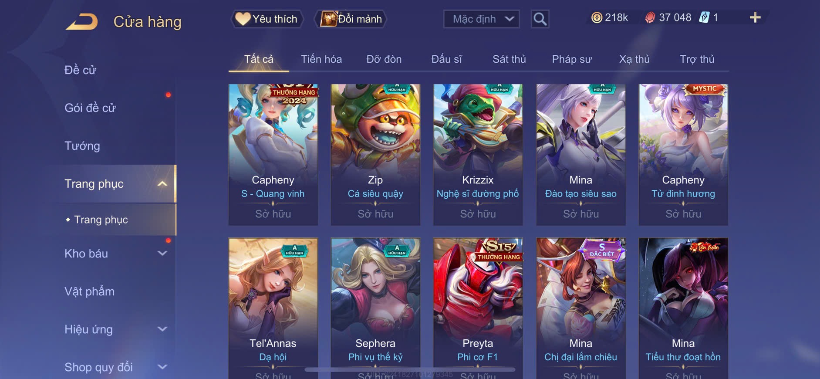Collapse the Trang phục sidebar section
Screen dimensions: 820x379
[x=162, y=183]
